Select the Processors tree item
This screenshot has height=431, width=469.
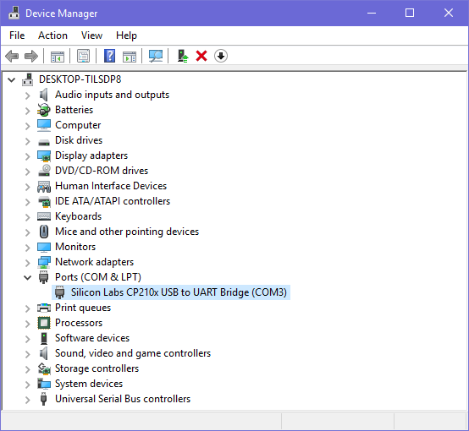[x=79, y=323]
